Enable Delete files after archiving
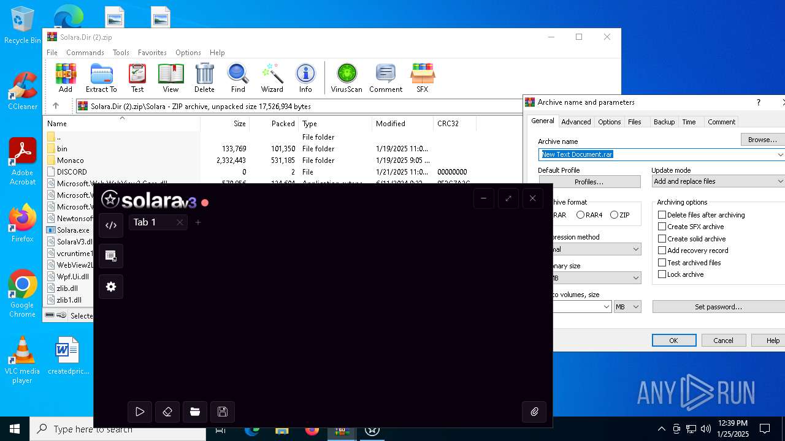The image size is (785, 441). 662,215
